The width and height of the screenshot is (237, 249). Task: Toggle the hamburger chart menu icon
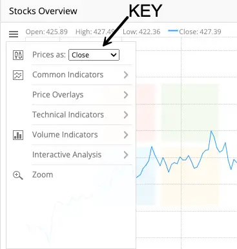click(14, 34)
